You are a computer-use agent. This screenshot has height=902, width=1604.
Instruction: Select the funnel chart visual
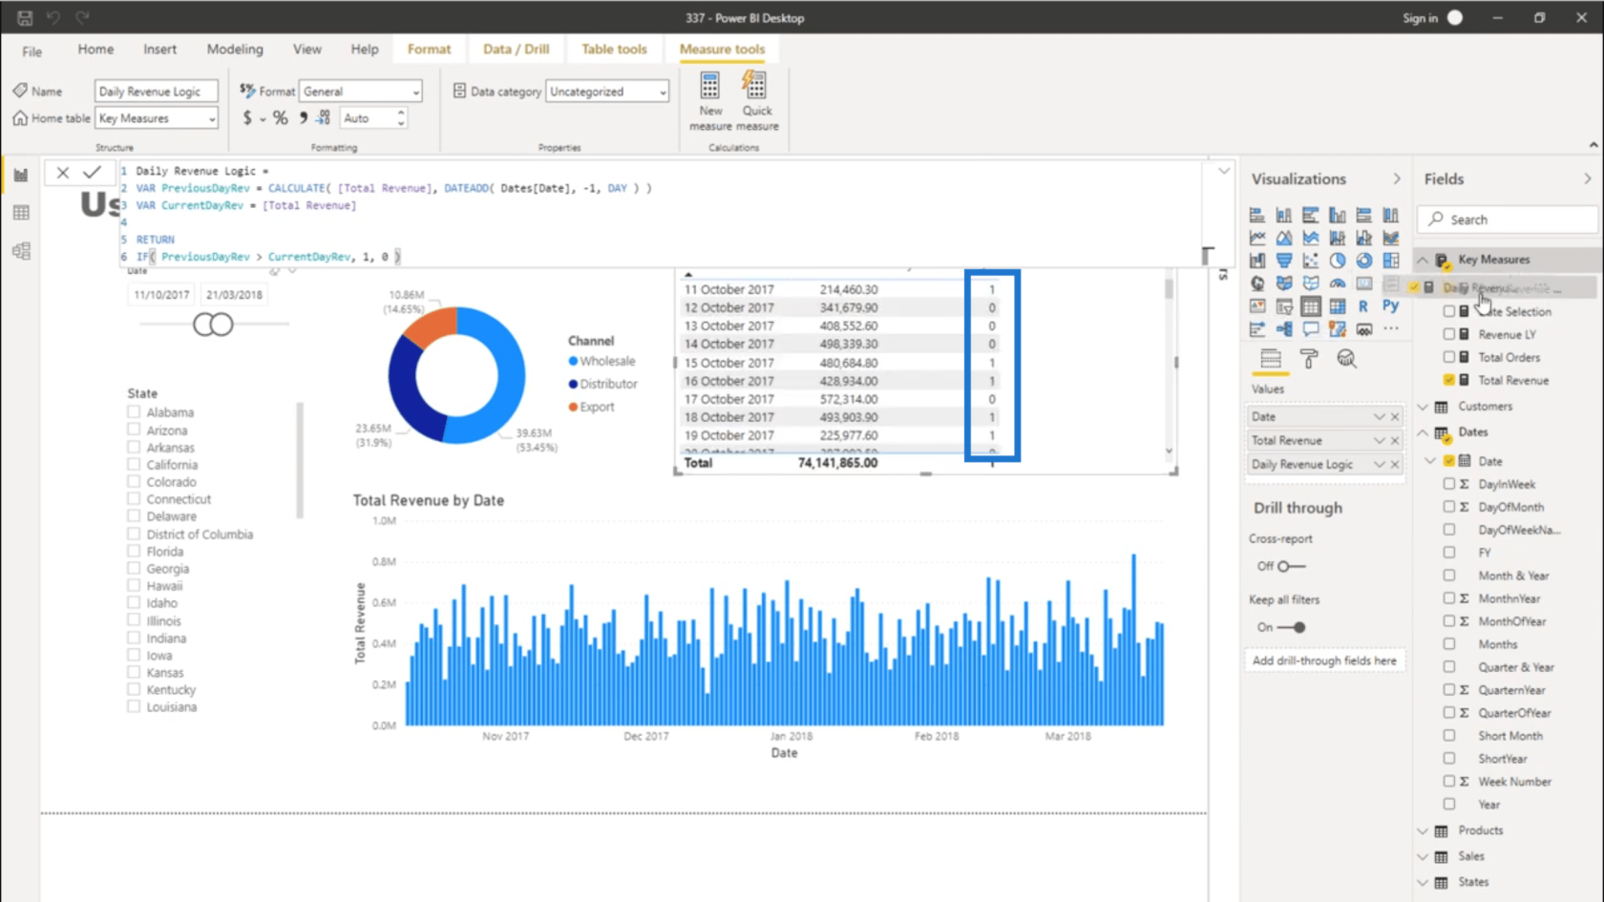[1284, 261]
